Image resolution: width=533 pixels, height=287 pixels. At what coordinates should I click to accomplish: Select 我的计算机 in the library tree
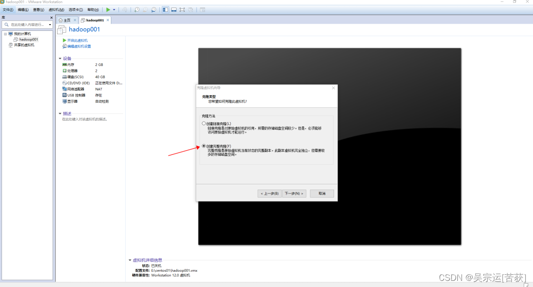pyautogui.click(x=22, y=34)
